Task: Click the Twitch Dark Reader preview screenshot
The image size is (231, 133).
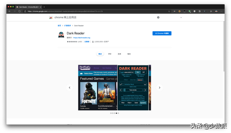Action: 115,87
